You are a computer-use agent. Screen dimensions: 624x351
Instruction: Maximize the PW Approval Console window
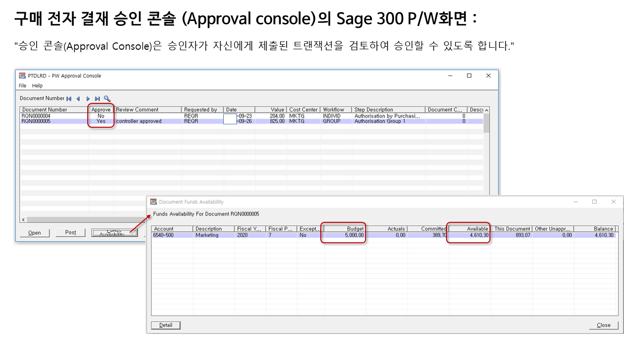(469, 76)
